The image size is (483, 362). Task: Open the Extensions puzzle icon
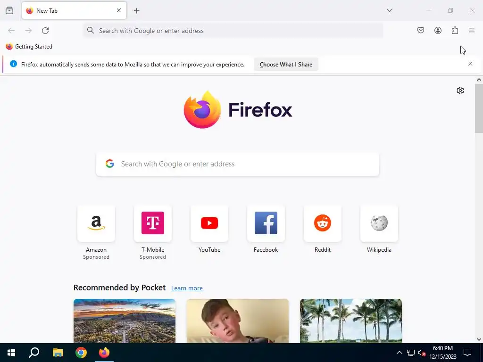tap(455, 30)
